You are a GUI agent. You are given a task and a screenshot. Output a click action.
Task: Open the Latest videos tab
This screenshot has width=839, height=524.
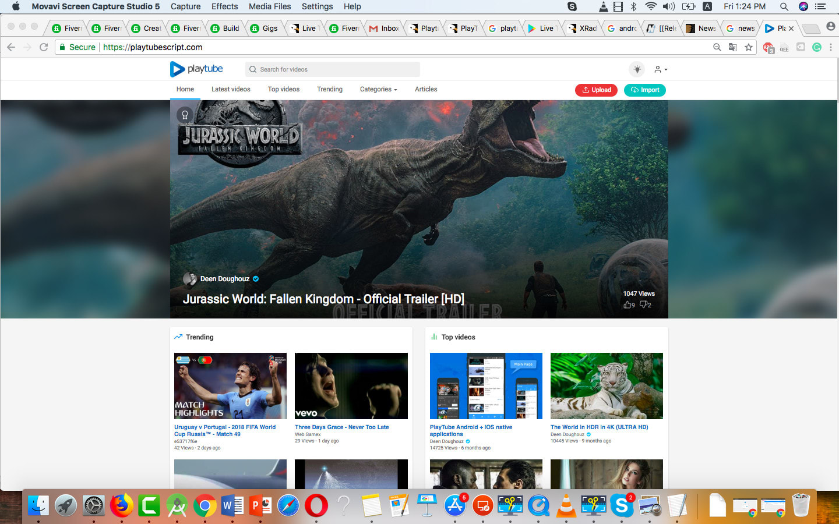231,90
